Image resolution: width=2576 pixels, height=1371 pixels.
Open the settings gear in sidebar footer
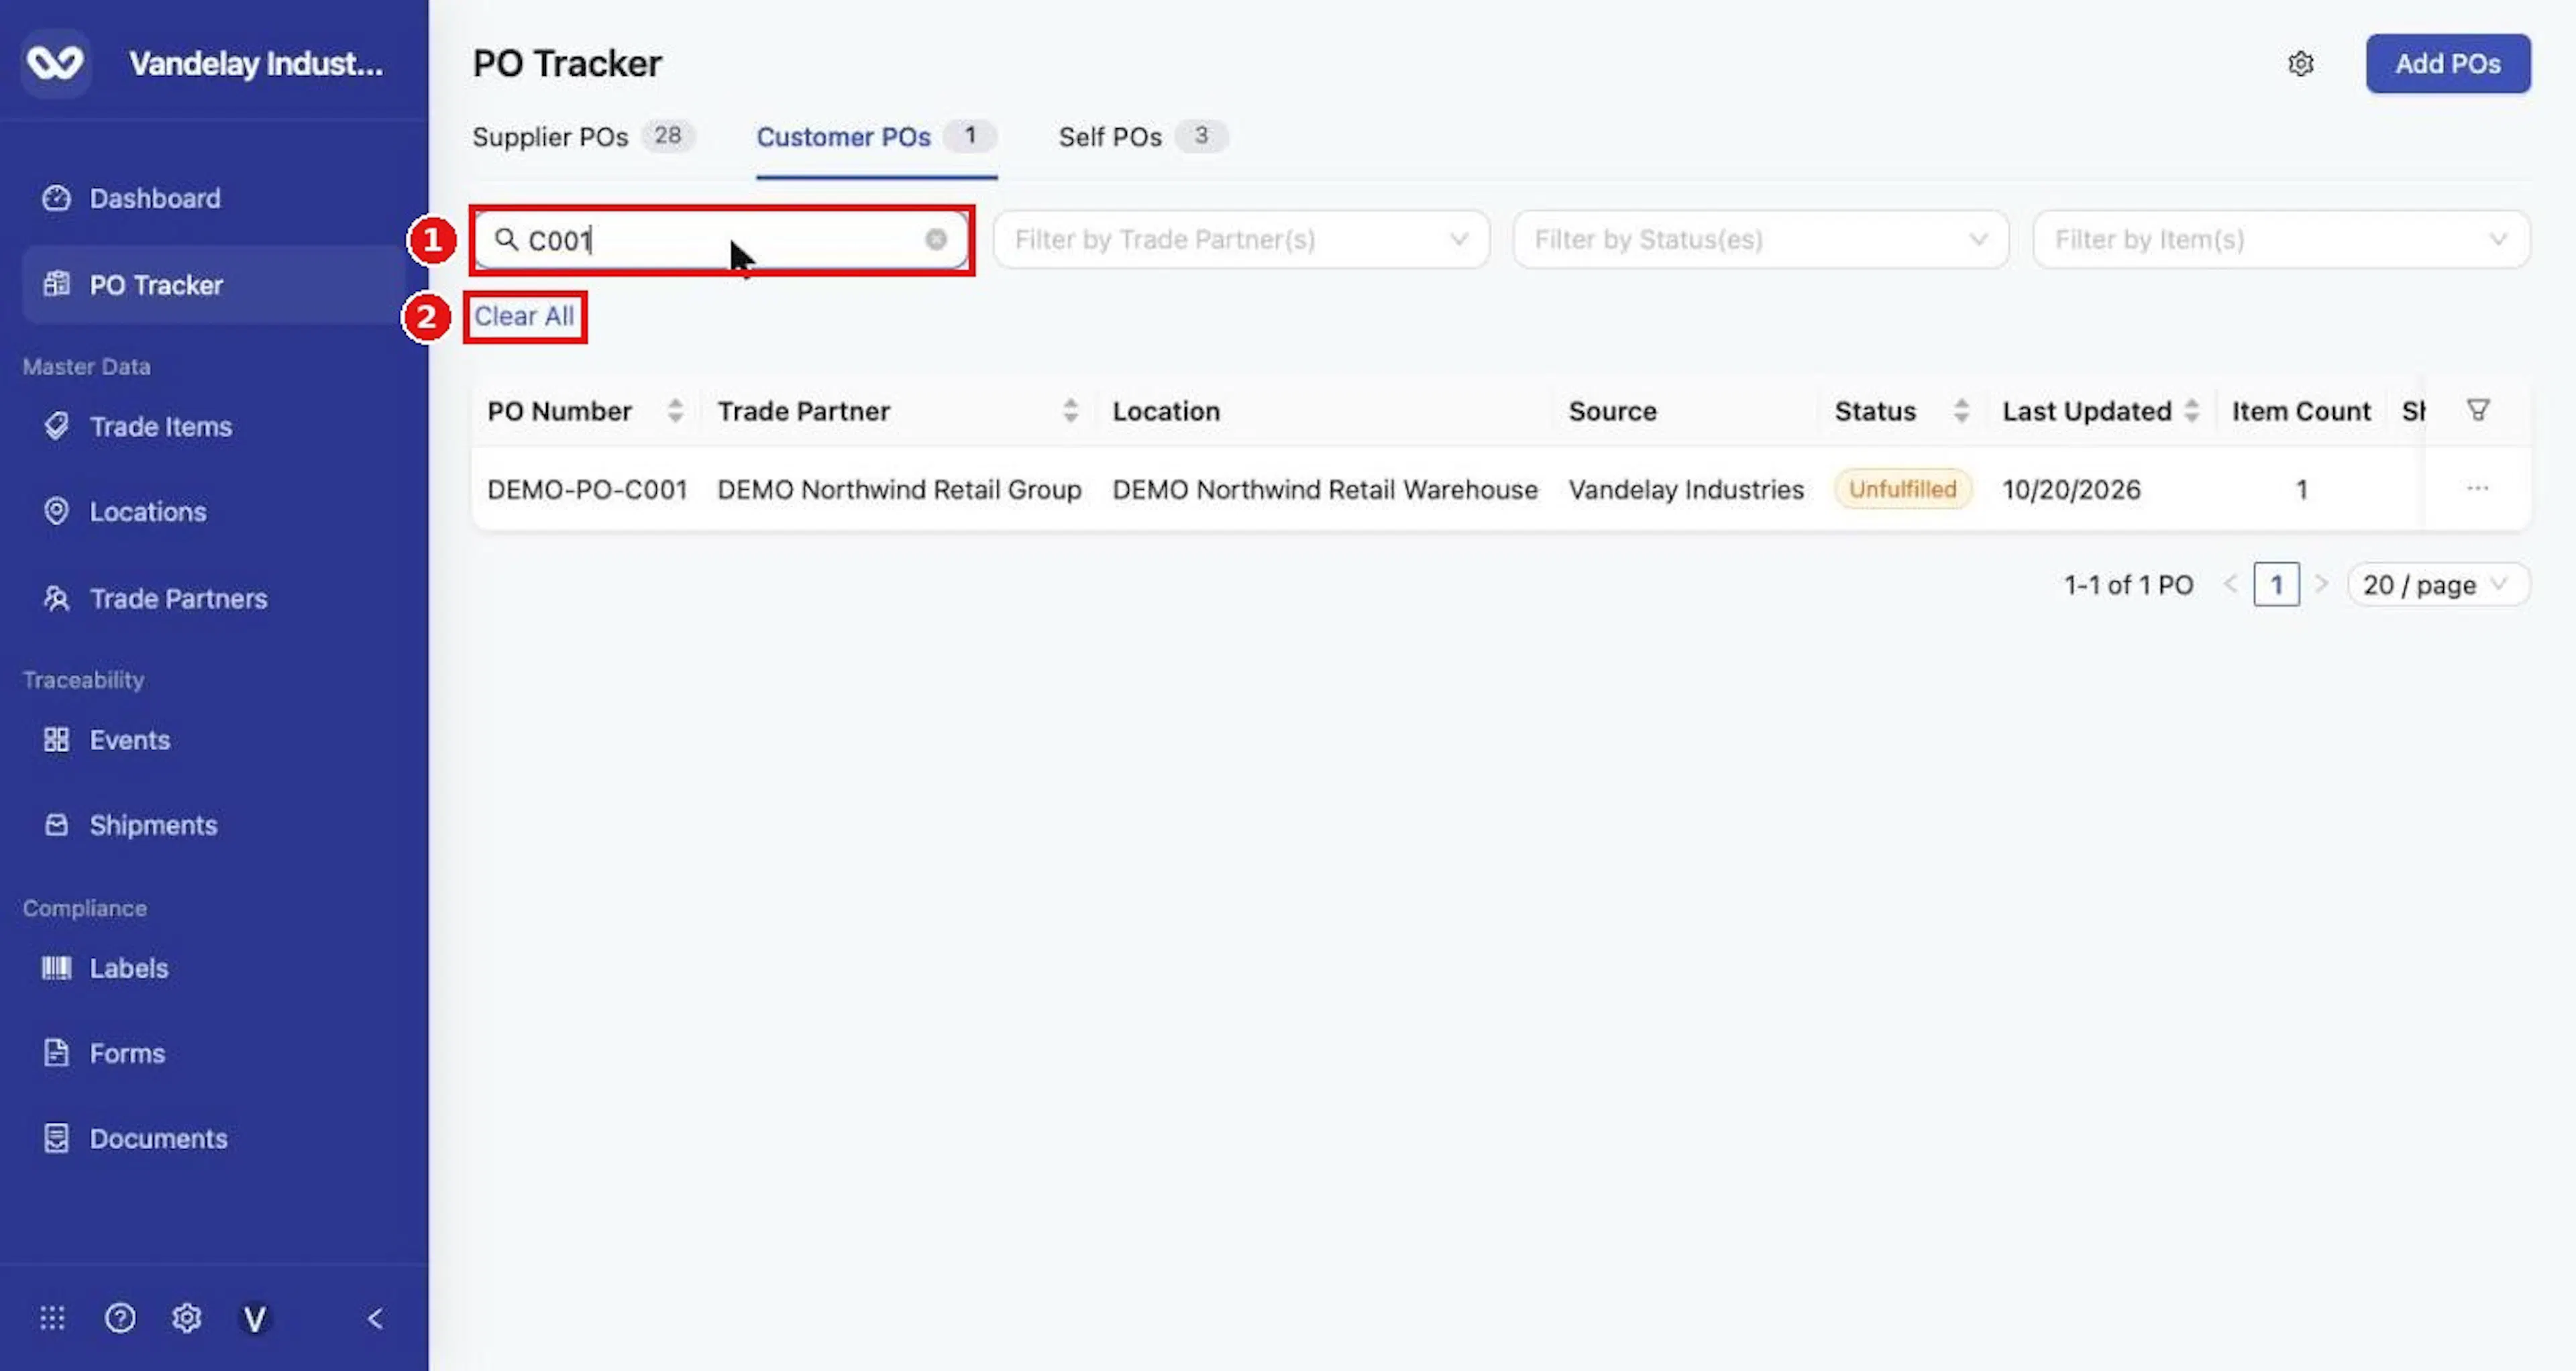pyautogui.click(x=187, y=1317)
